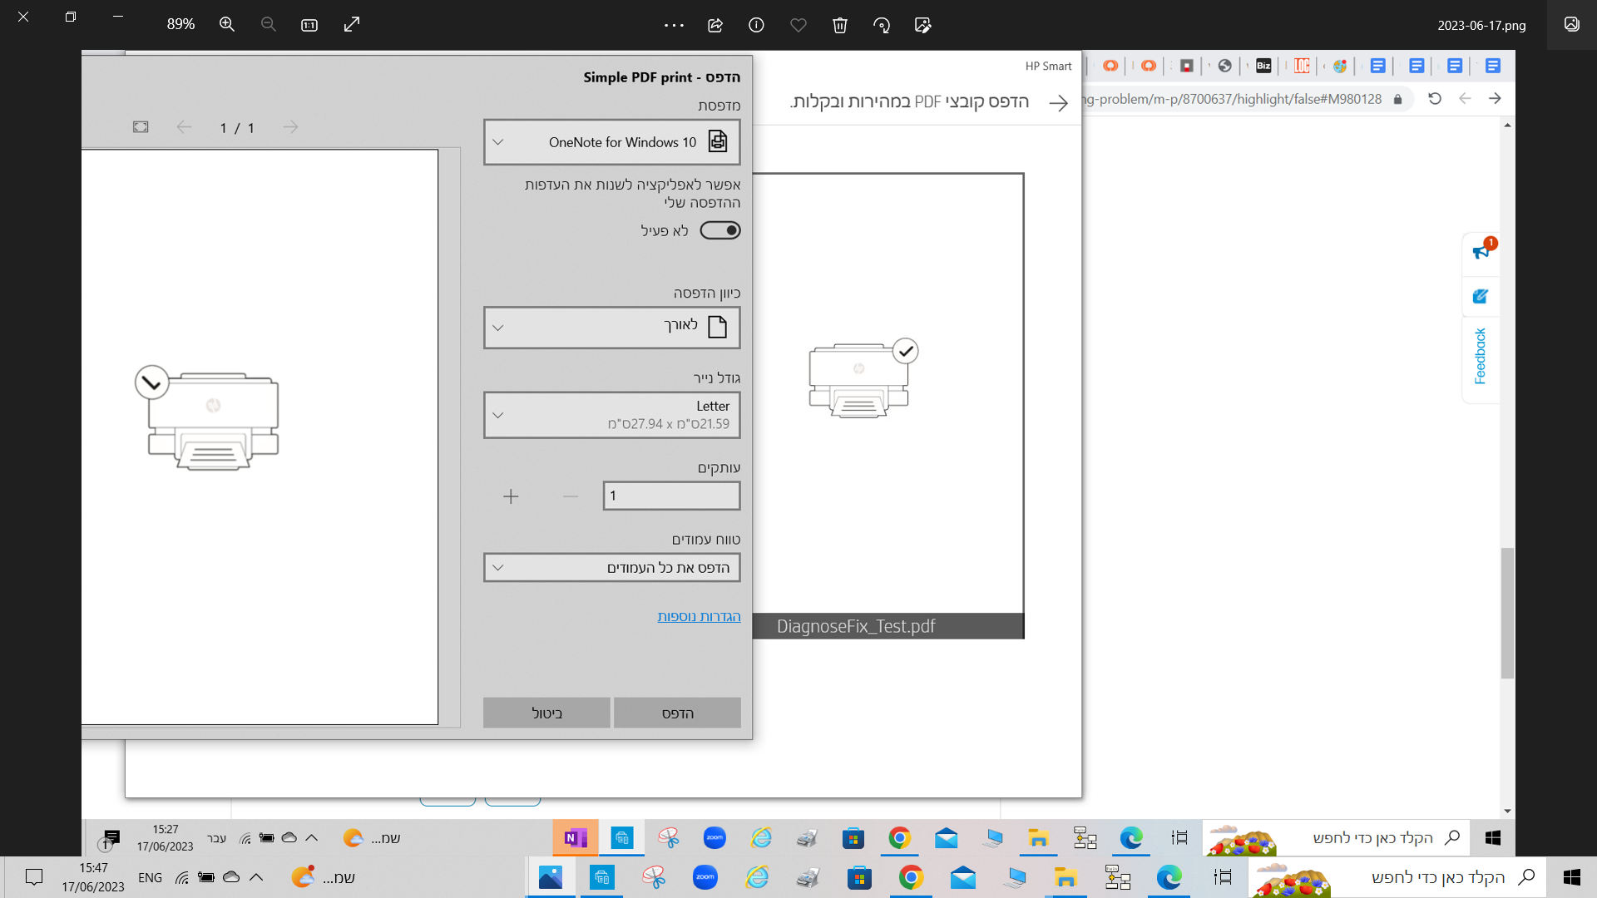Screen dimensions: 1597x898
Task: Toggle the application print preferences switch
Action: (720, 230)
